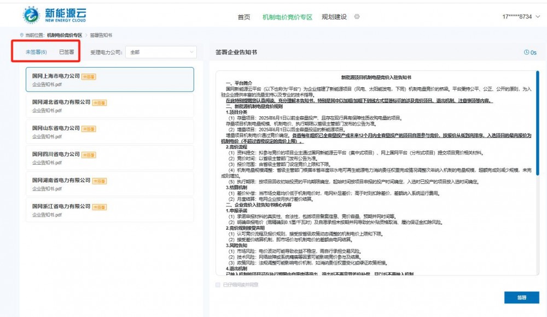Check the 已仔细阅读并同意 checkbox

219,285
